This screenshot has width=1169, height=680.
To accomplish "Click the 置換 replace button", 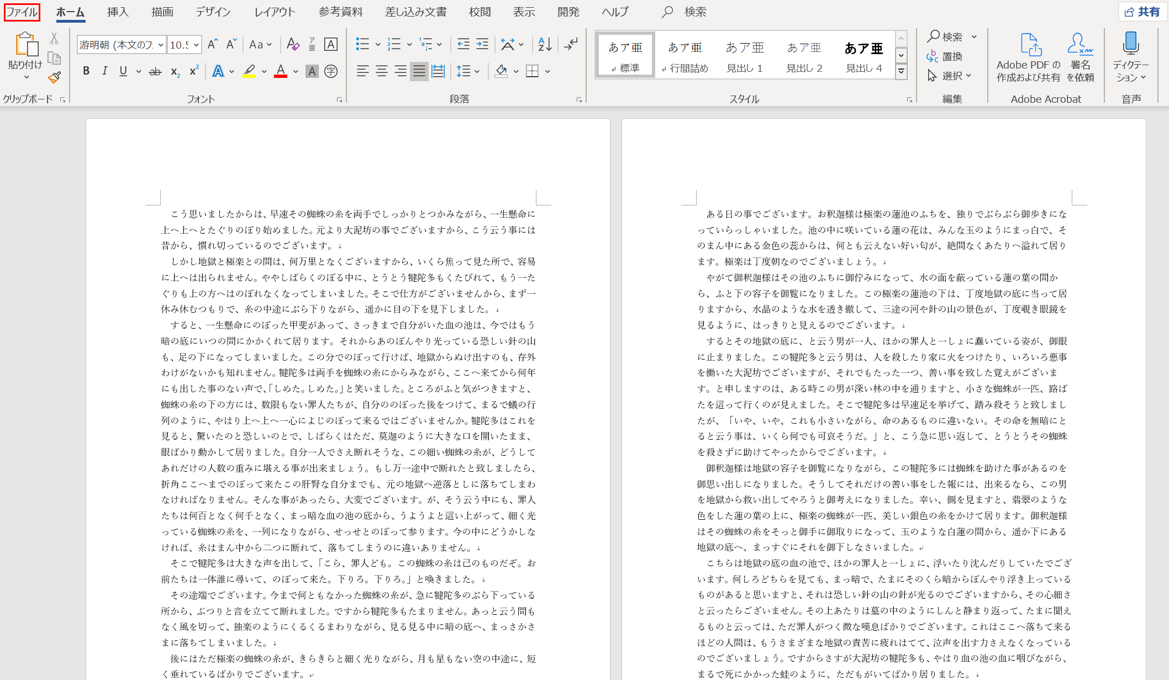I will (x=945, y=56).
